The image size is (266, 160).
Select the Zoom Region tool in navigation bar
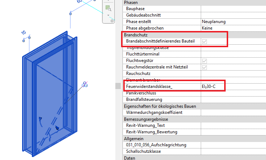pos(108,8)
